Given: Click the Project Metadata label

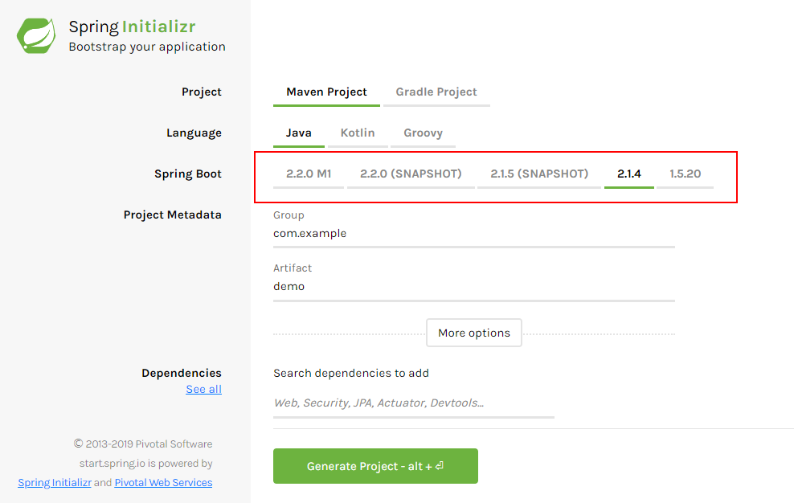Looking at the screenshot, I should click(x=172, y=215).
